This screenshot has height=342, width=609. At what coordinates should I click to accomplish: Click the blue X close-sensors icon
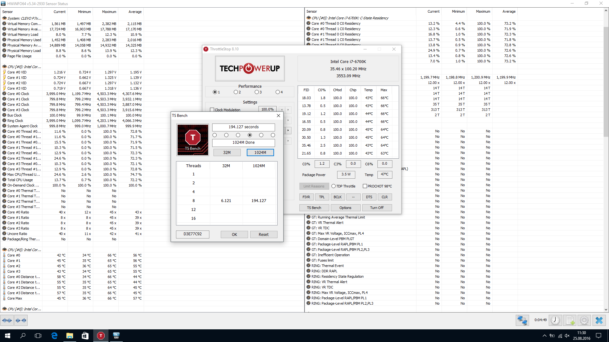pyautogui.click(x=599, y=320)
